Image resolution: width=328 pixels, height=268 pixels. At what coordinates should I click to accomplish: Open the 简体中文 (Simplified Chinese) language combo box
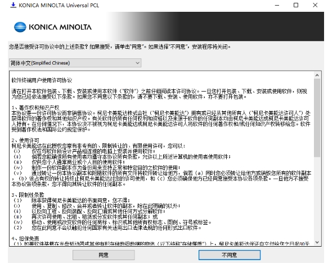tap(75, 63)
